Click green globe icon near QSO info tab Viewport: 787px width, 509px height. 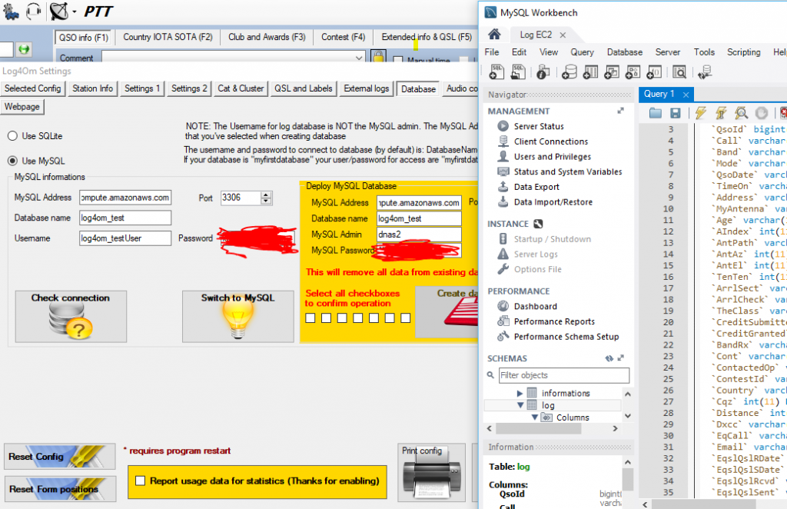tap(24, 49)
